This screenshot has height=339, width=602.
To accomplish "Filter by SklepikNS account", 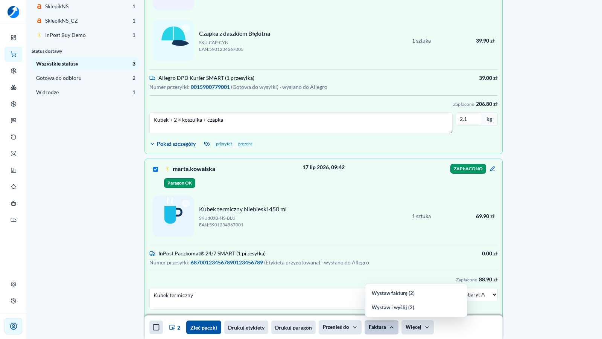I will [x=86, y=6].
